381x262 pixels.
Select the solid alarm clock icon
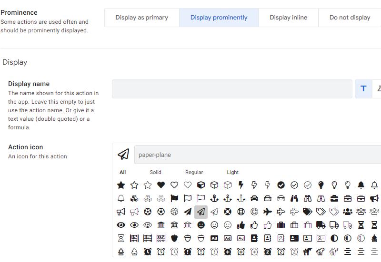coord(148,252)
